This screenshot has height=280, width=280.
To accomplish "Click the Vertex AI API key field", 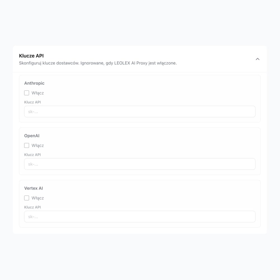I will 140,216.
